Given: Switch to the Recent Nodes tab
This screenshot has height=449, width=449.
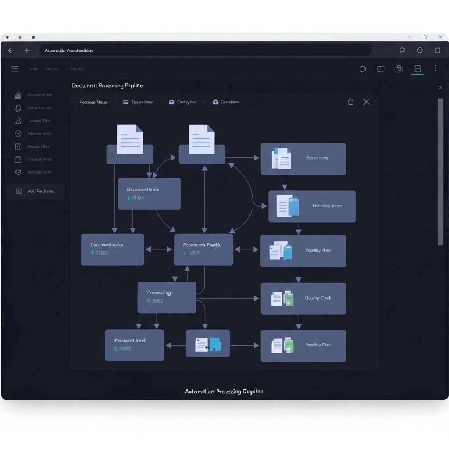Looking at the screenshot, I should click(93, 102).
